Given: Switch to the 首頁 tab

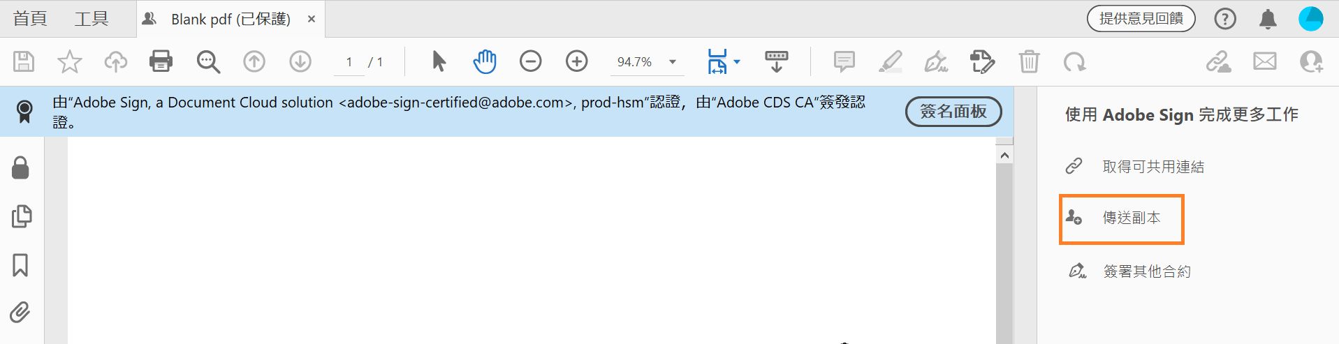Looking at the screenshot, I should click(x=30, y=19).
